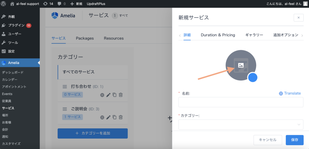Close the 新規サービス panel
This screenshot has width=309, height=149.
point(298,17)
